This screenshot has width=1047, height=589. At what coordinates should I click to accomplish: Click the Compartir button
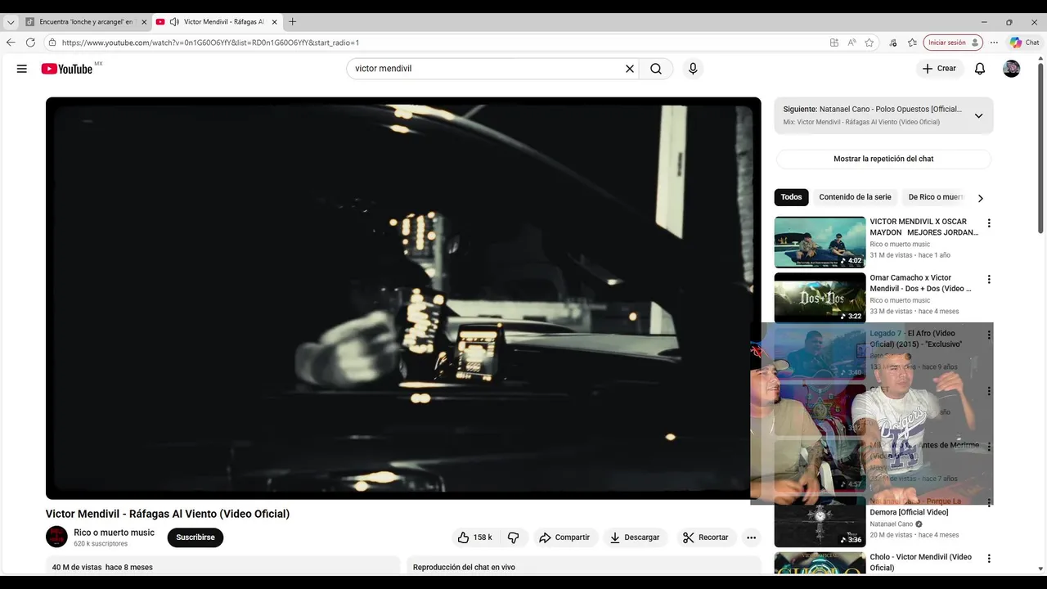click(564, 537)
